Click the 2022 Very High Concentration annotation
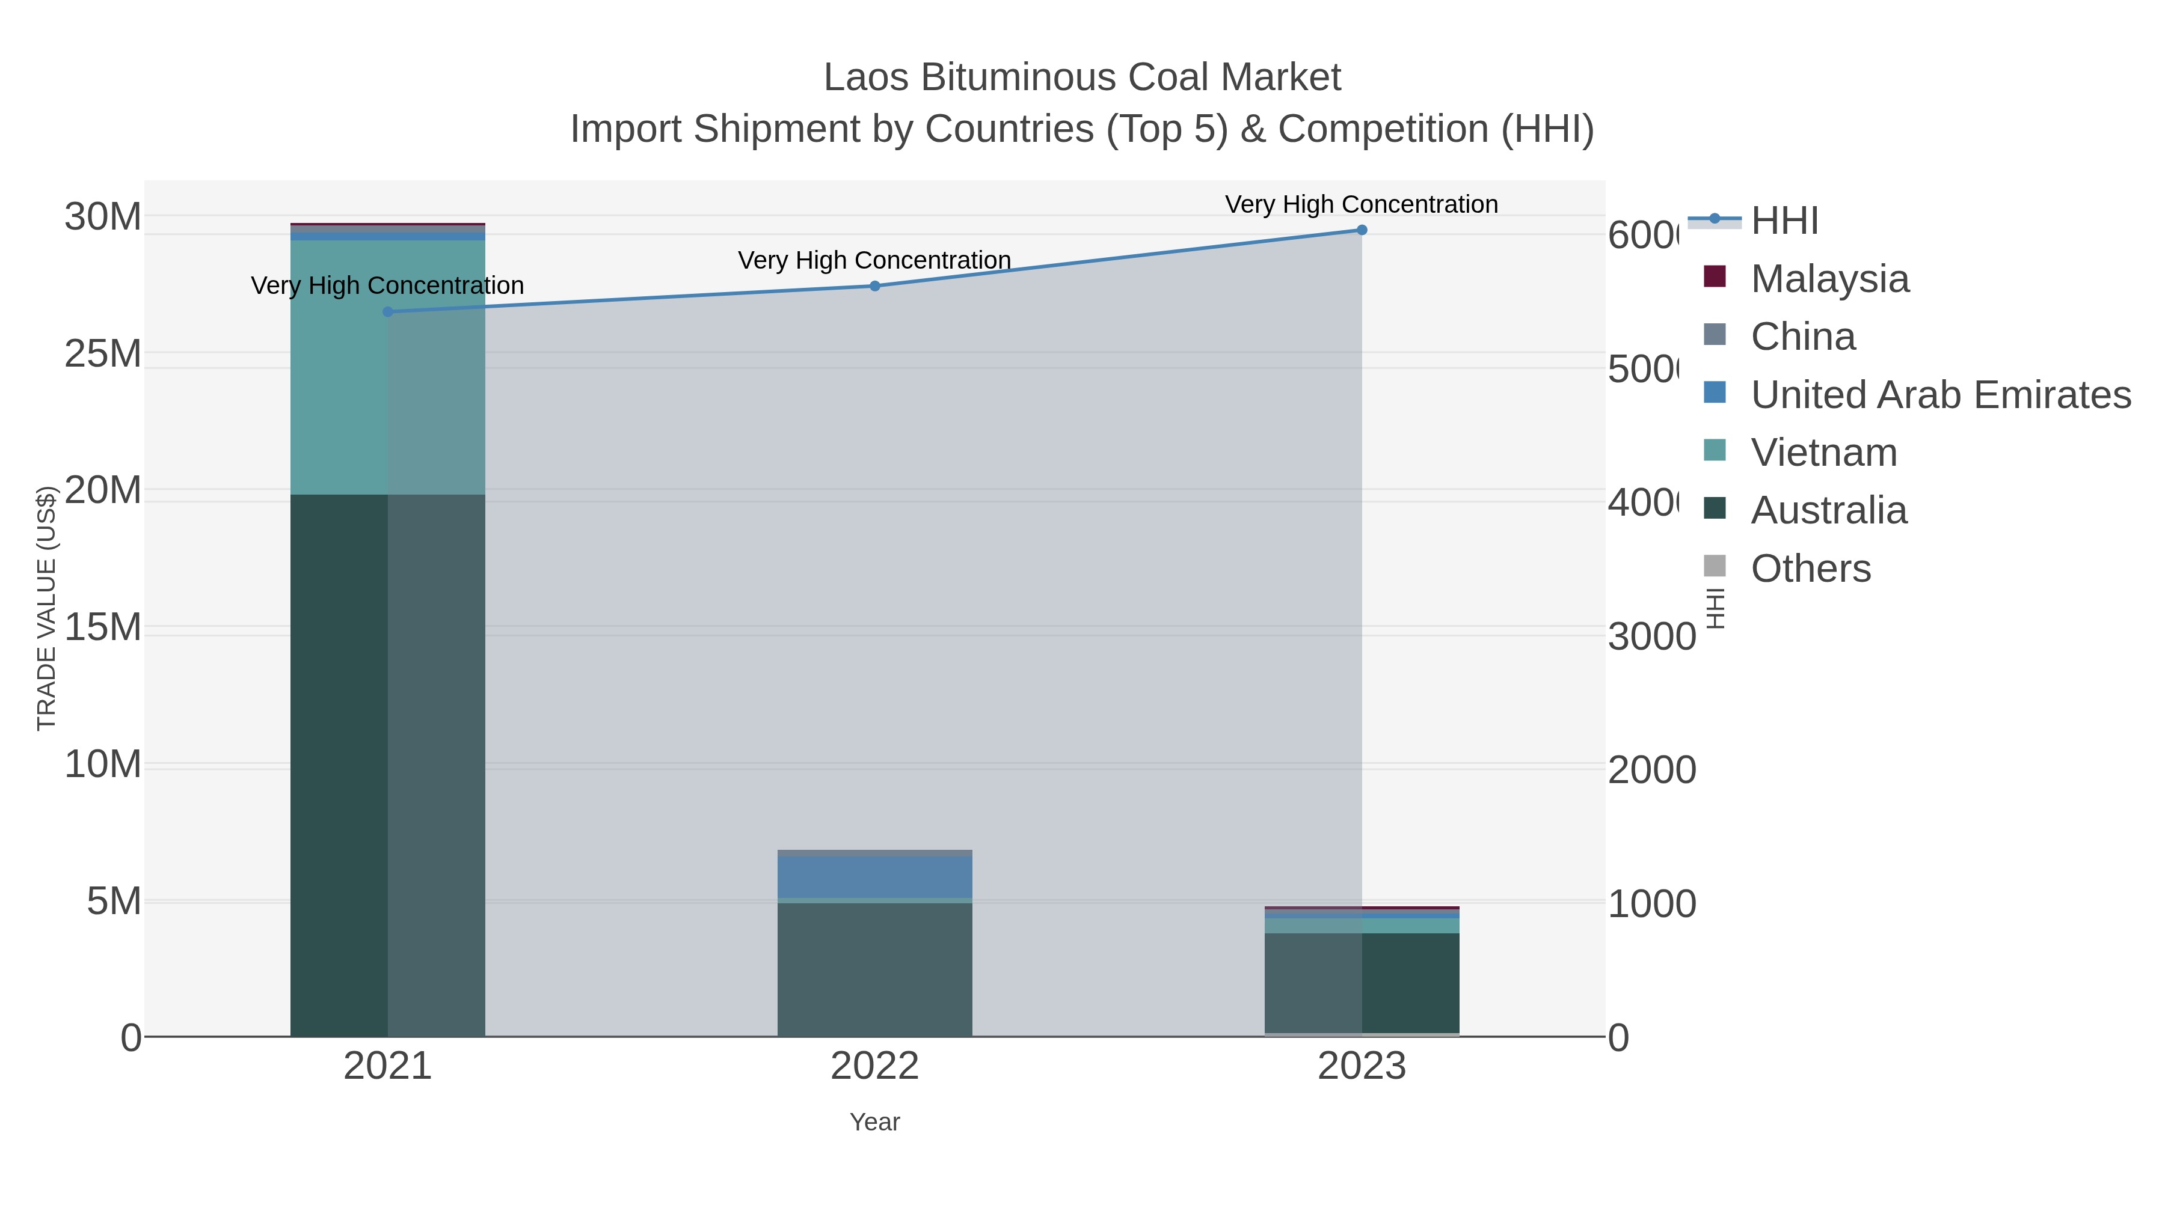The height and width of the screenshot is (1217, 2165). coord(875,260)
